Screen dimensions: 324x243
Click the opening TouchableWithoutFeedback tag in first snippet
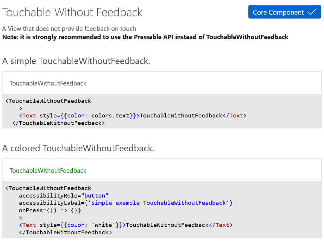pyautogui.click(x=48, y=101)
